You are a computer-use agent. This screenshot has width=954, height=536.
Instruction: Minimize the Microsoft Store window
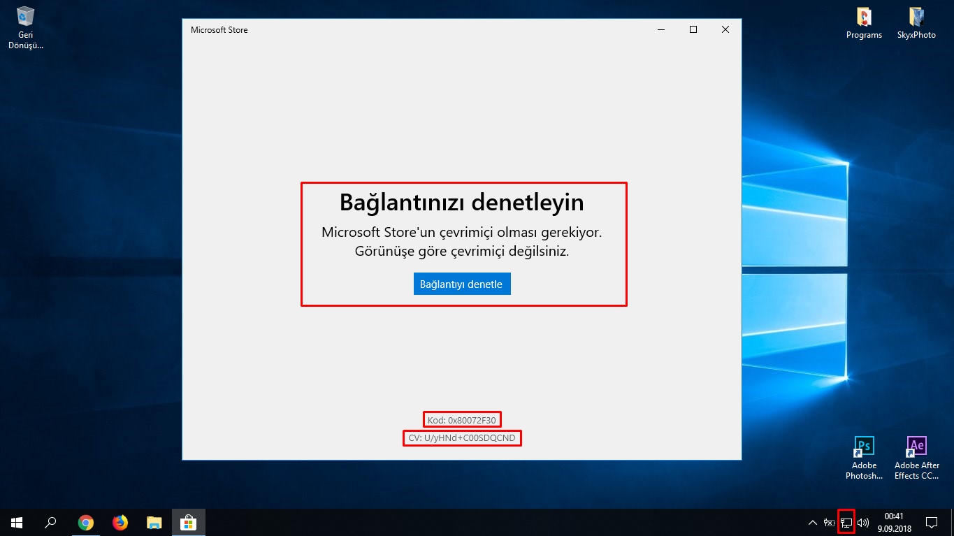point(661,29)
